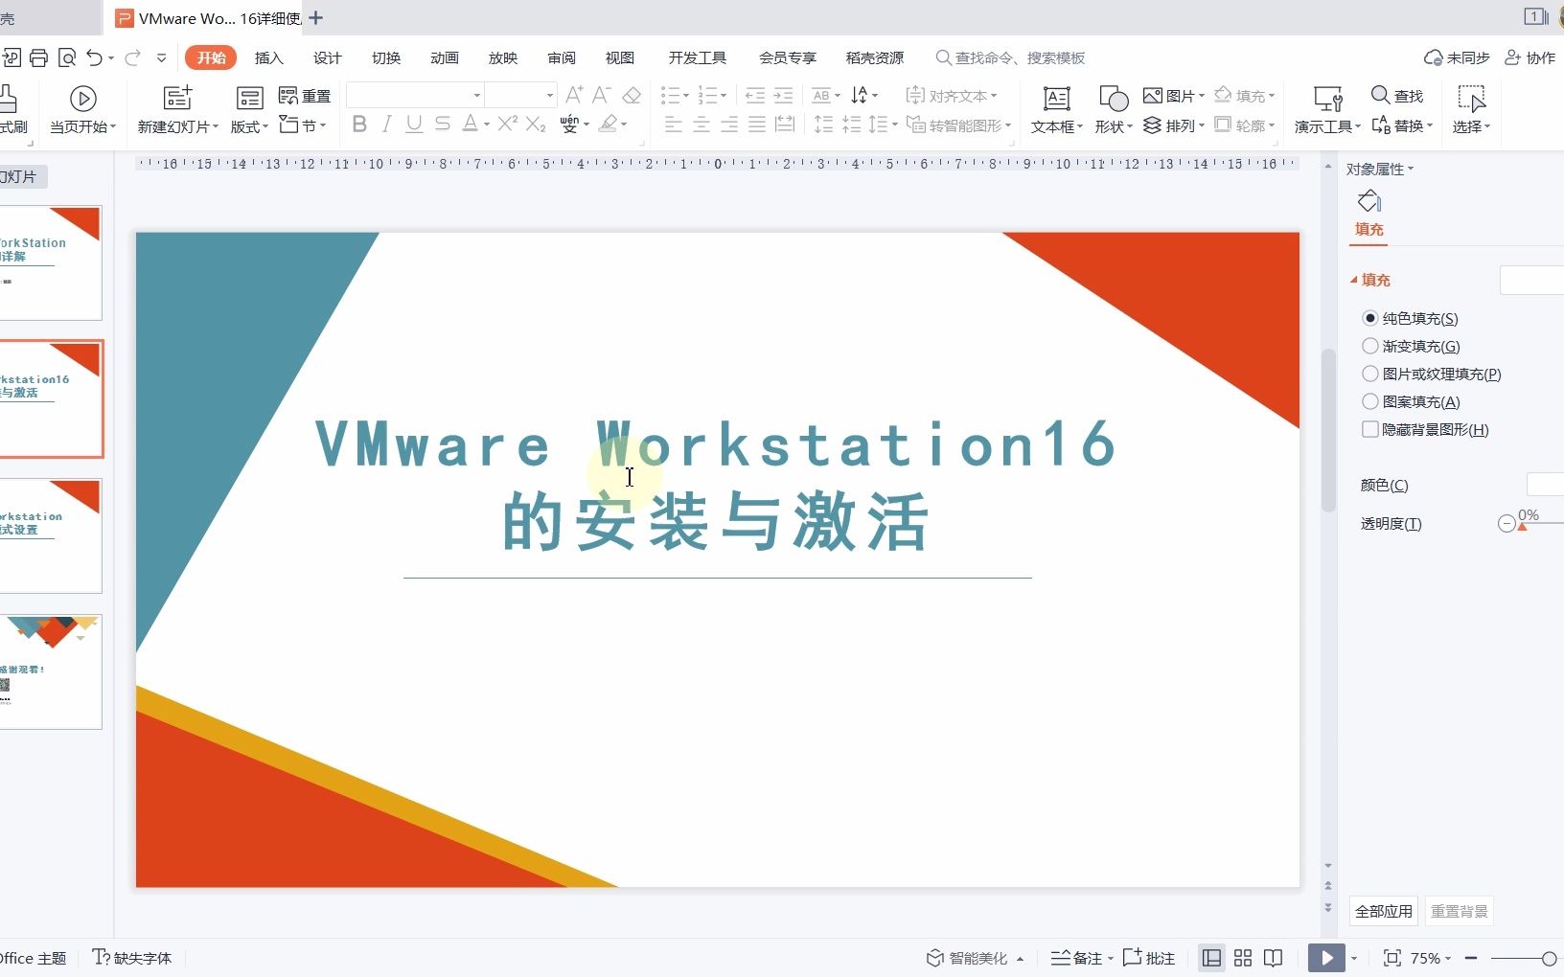
Task: Switch to normal view icon
Action: click(x=1212, y=958)
